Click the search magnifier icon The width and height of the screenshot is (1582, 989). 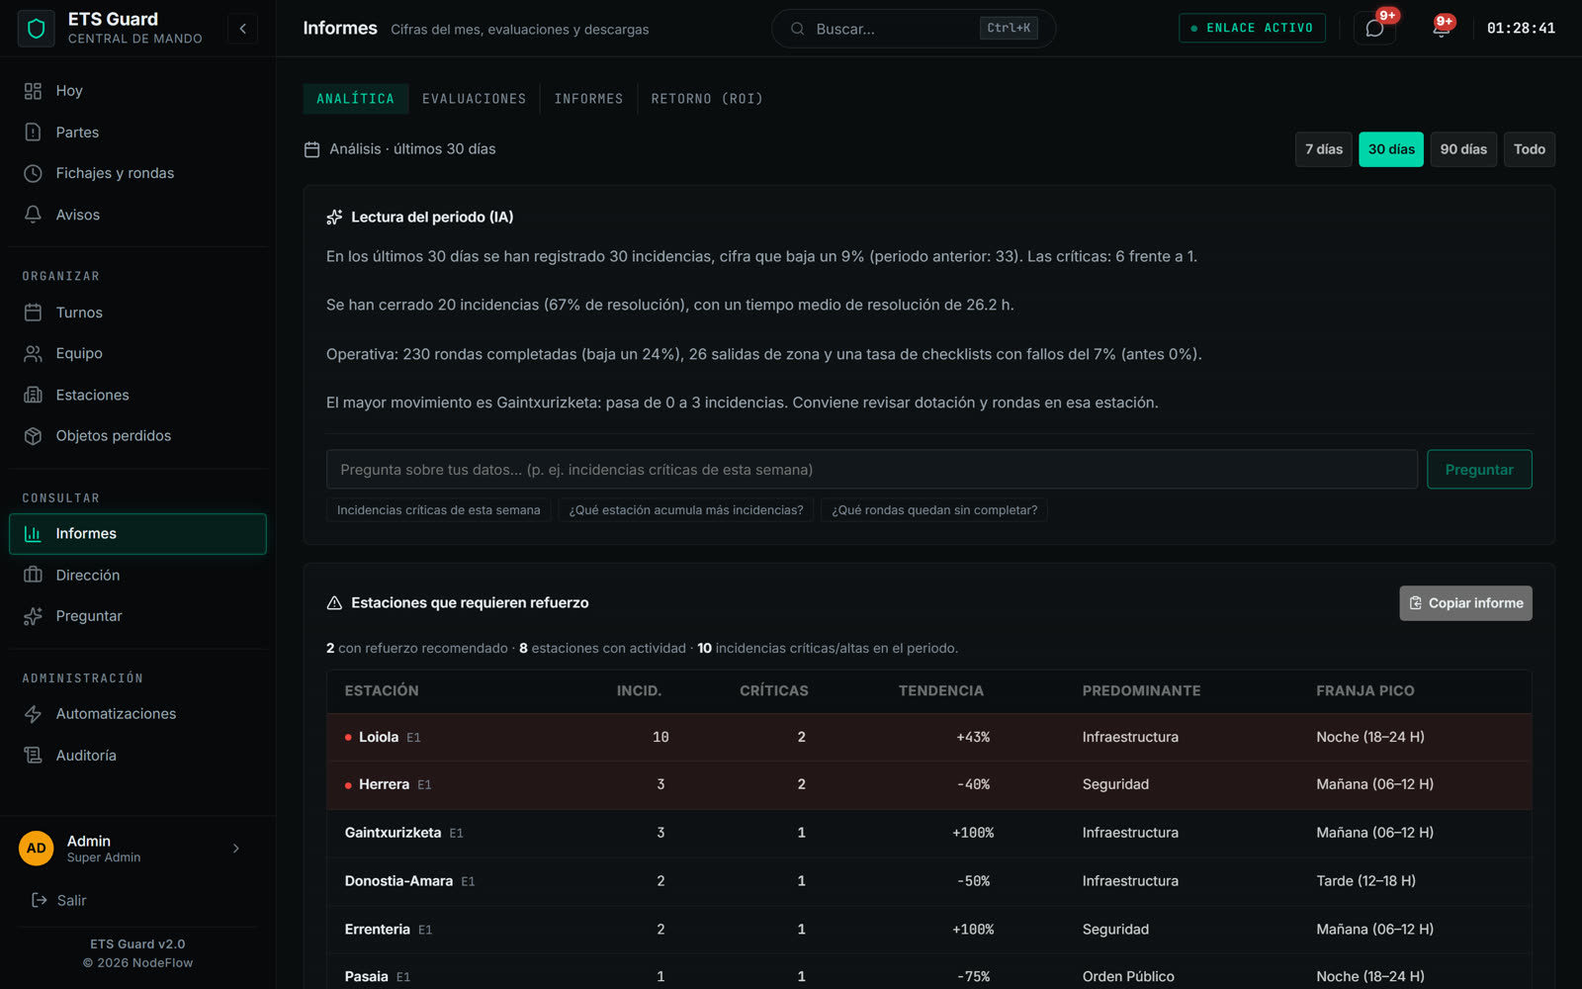pos(797,29)
